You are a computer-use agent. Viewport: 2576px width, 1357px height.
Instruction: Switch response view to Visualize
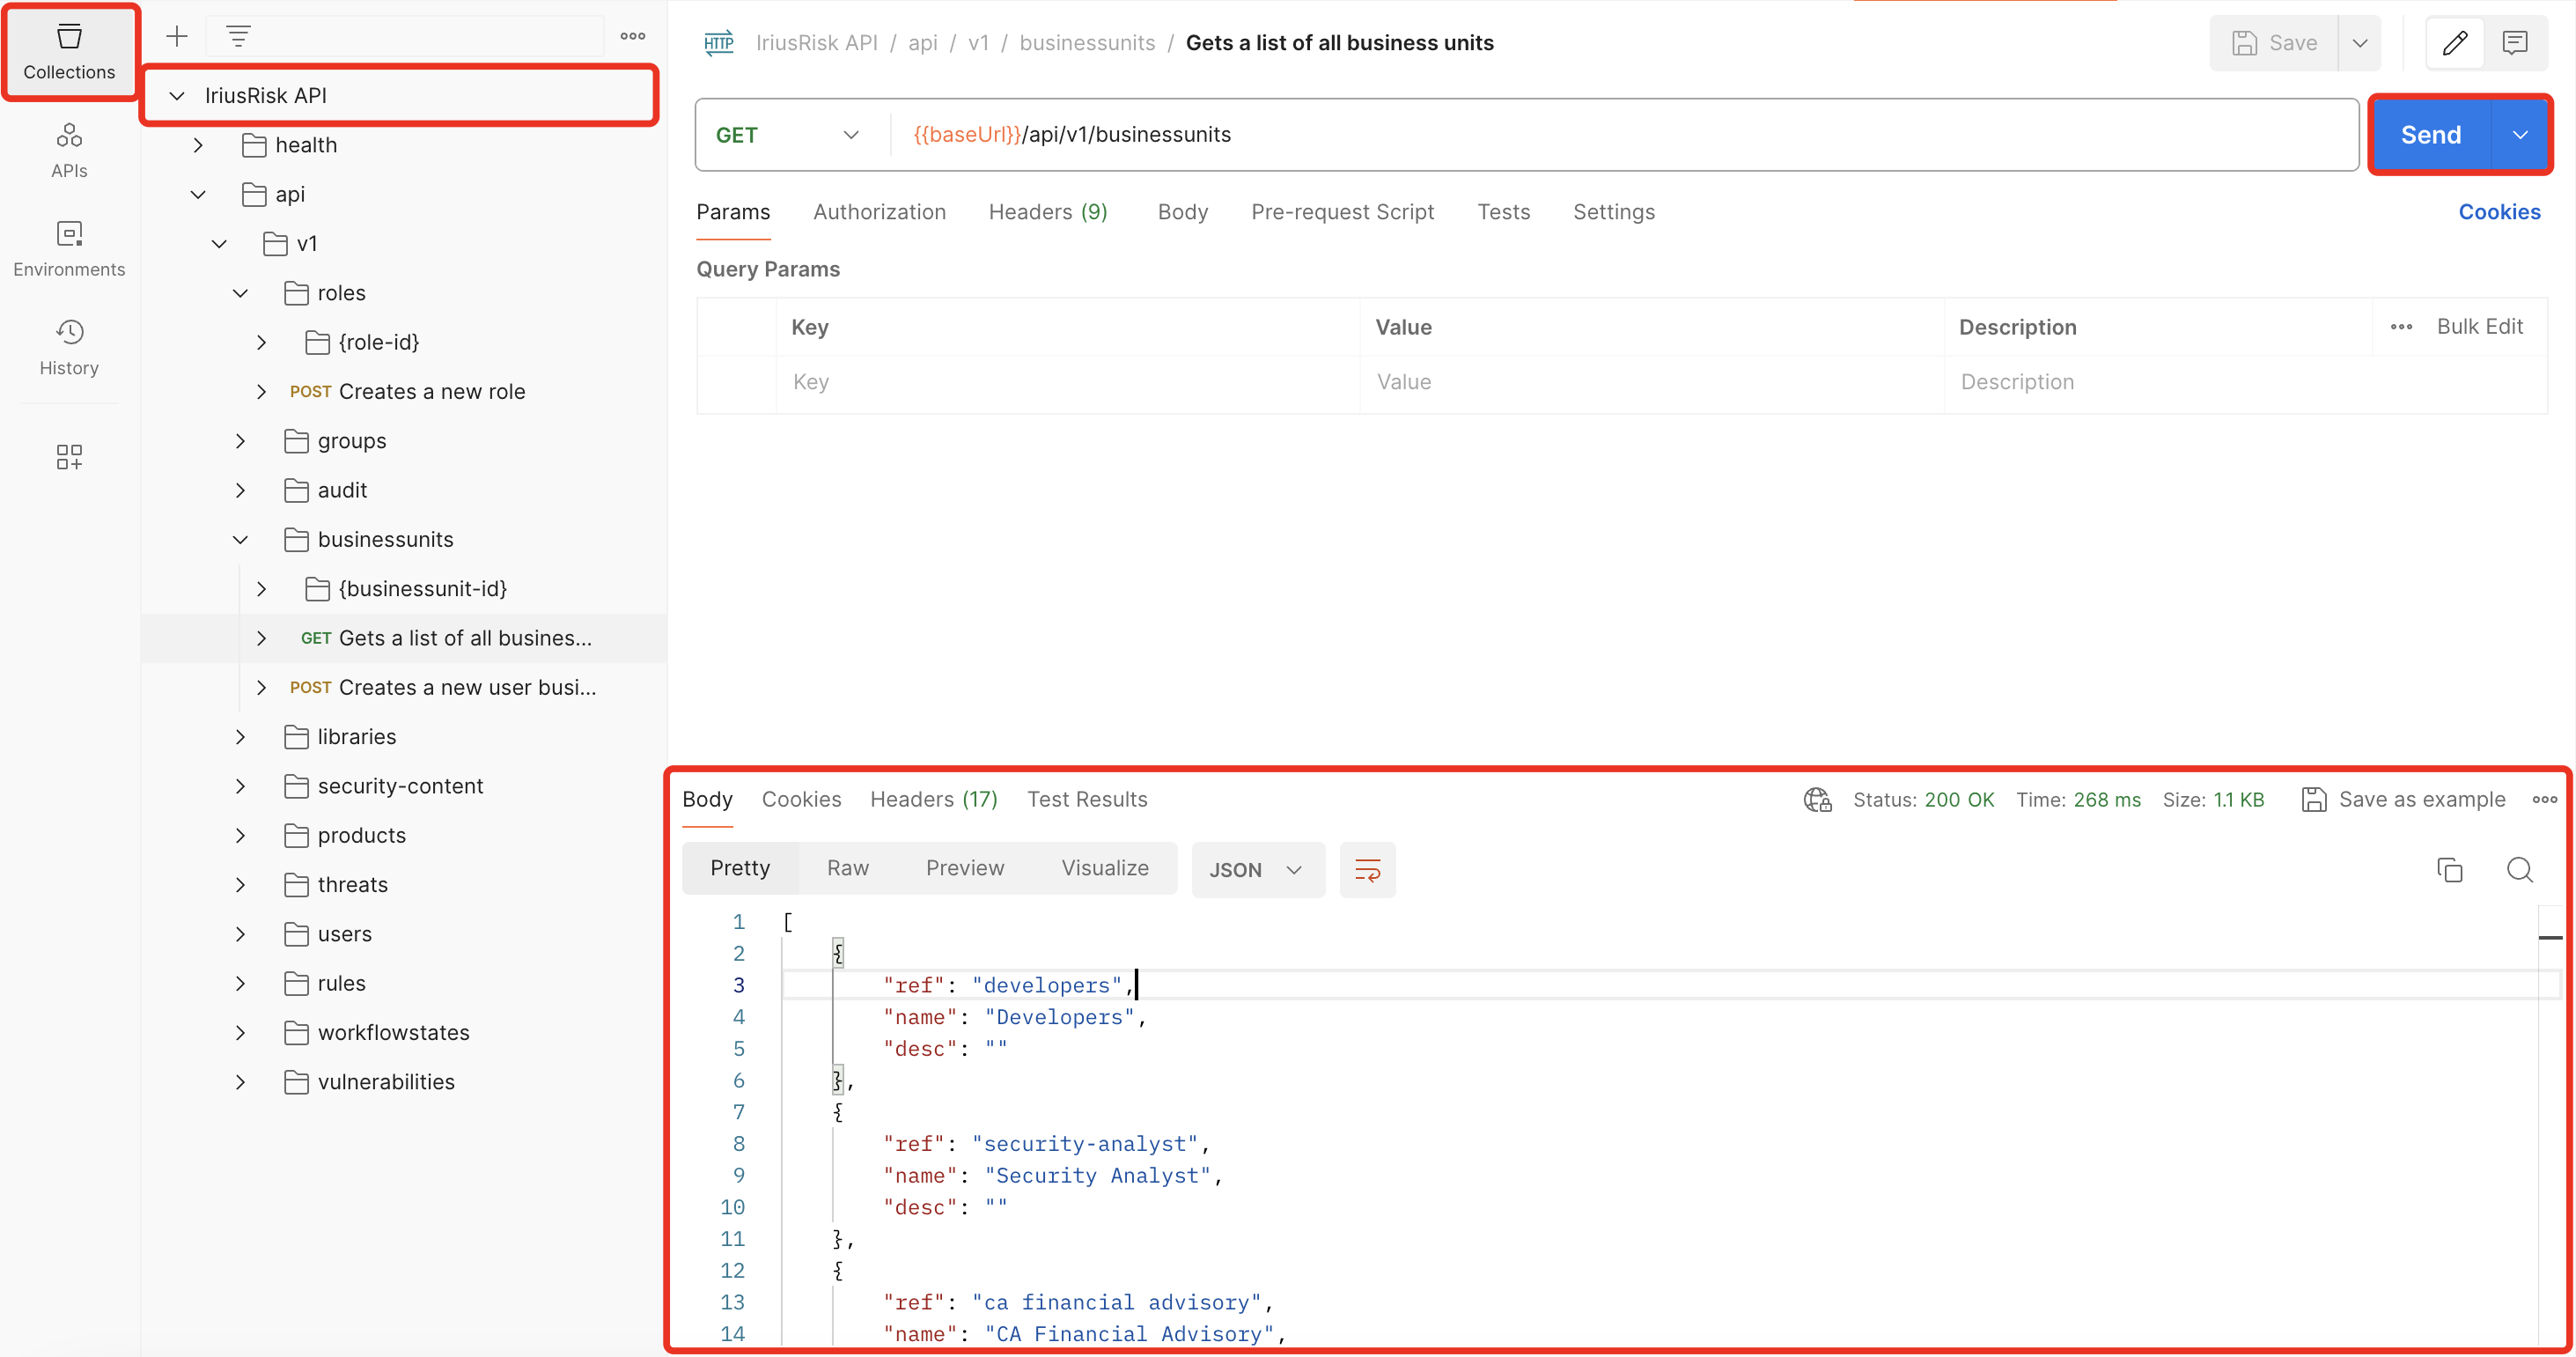click(x=1105, y=868)
